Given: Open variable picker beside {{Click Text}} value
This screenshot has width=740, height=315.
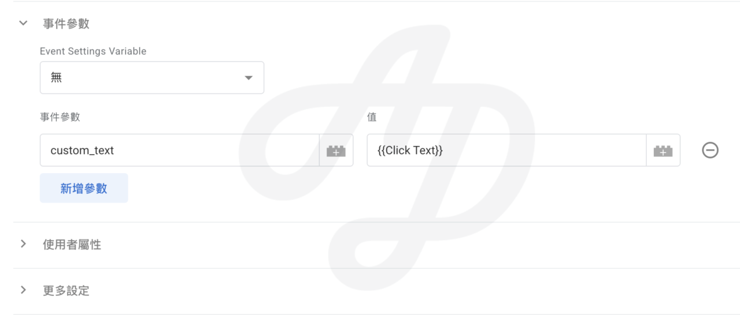Looking at the screenshot, I should point(663,151).
